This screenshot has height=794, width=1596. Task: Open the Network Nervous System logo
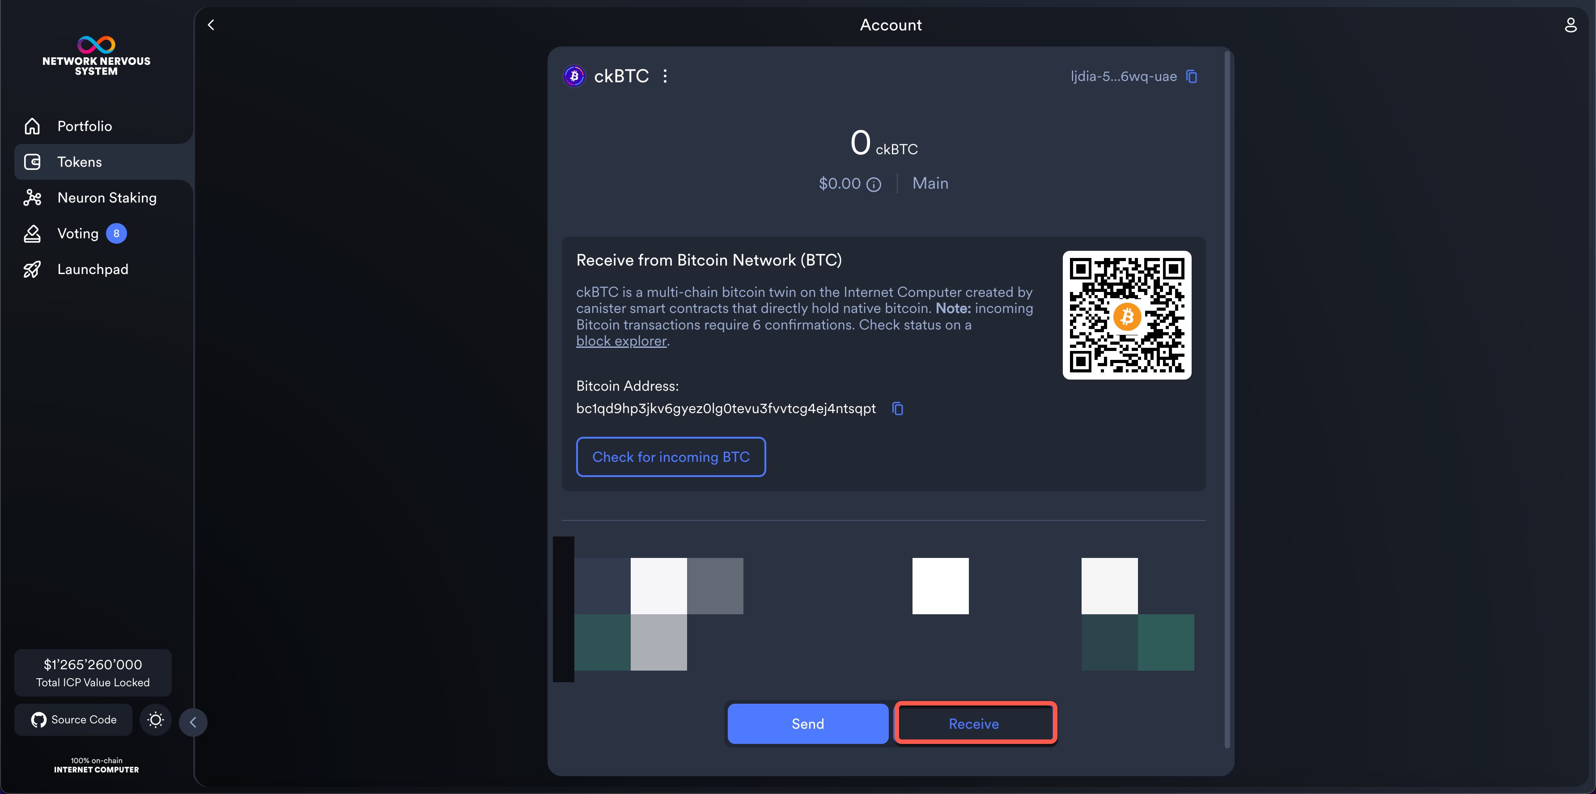96,55
